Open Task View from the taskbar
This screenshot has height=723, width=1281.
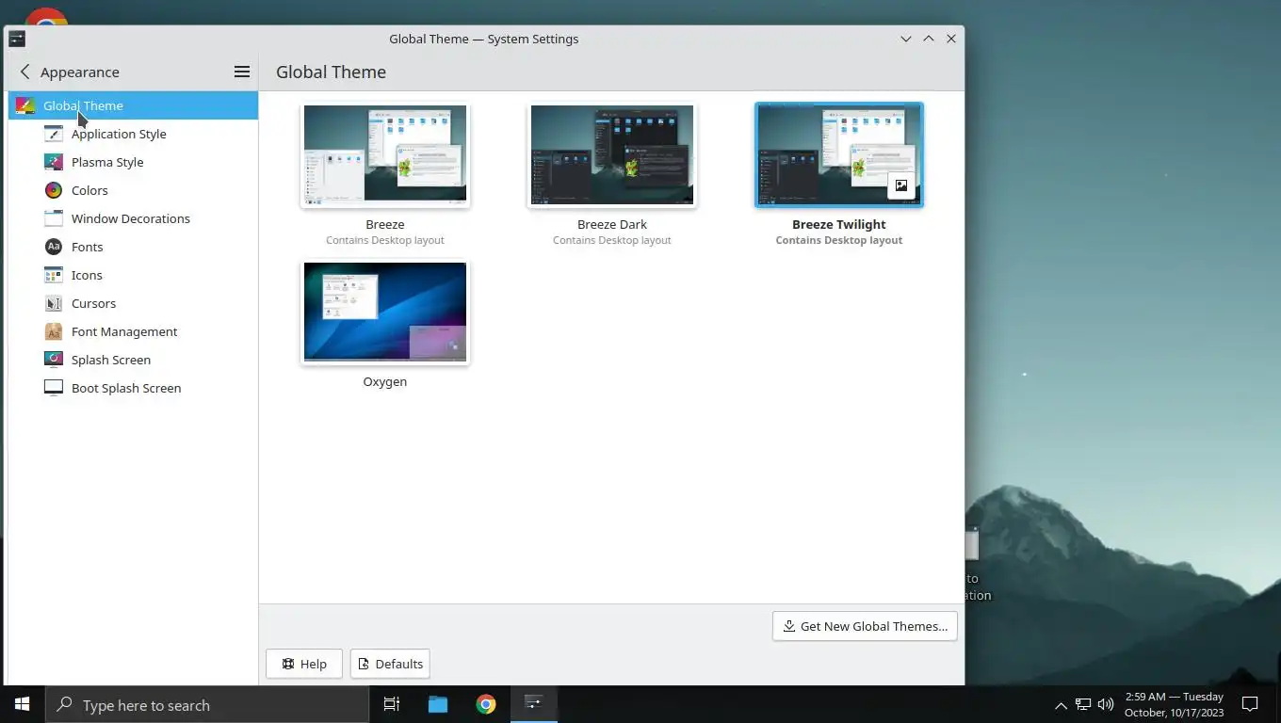click(x=392, y=704)
